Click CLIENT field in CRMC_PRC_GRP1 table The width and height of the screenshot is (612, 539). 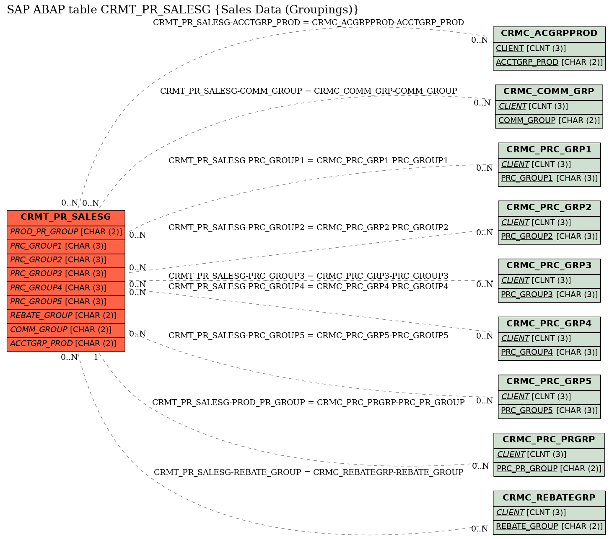pos(549,165)
